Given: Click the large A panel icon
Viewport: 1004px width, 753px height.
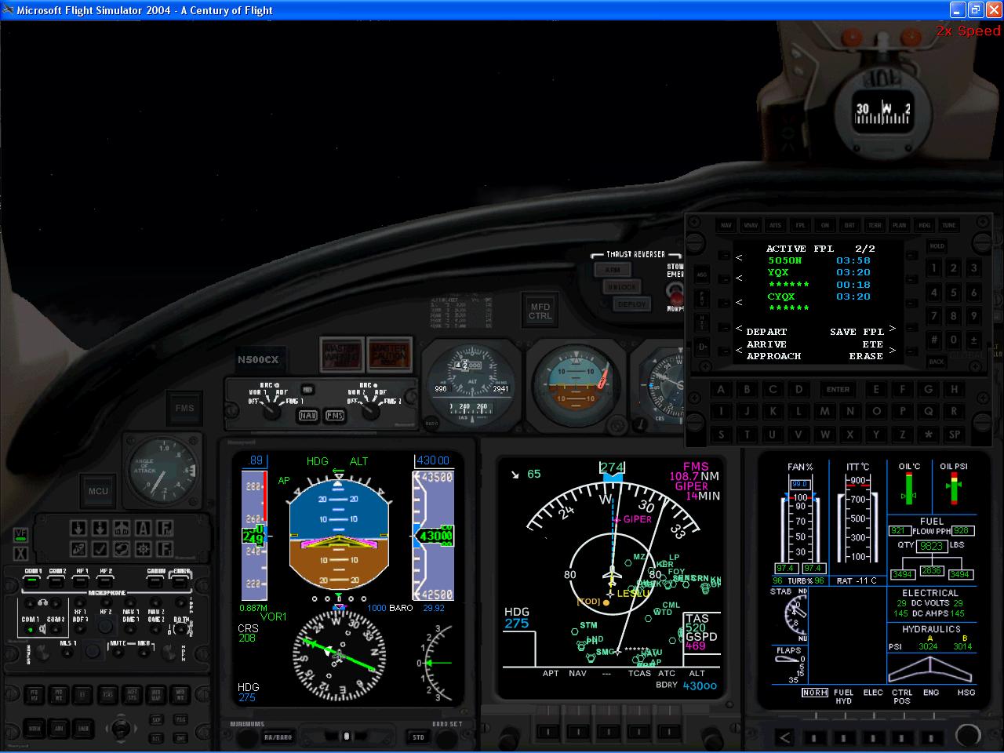Looking at the screenshot, I should (x=143, y=528).
